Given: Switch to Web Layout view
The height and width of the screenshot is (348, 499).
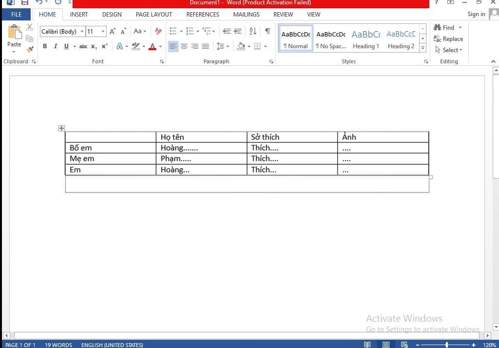Looking at the screenshot, I should [x=404, y=345].
